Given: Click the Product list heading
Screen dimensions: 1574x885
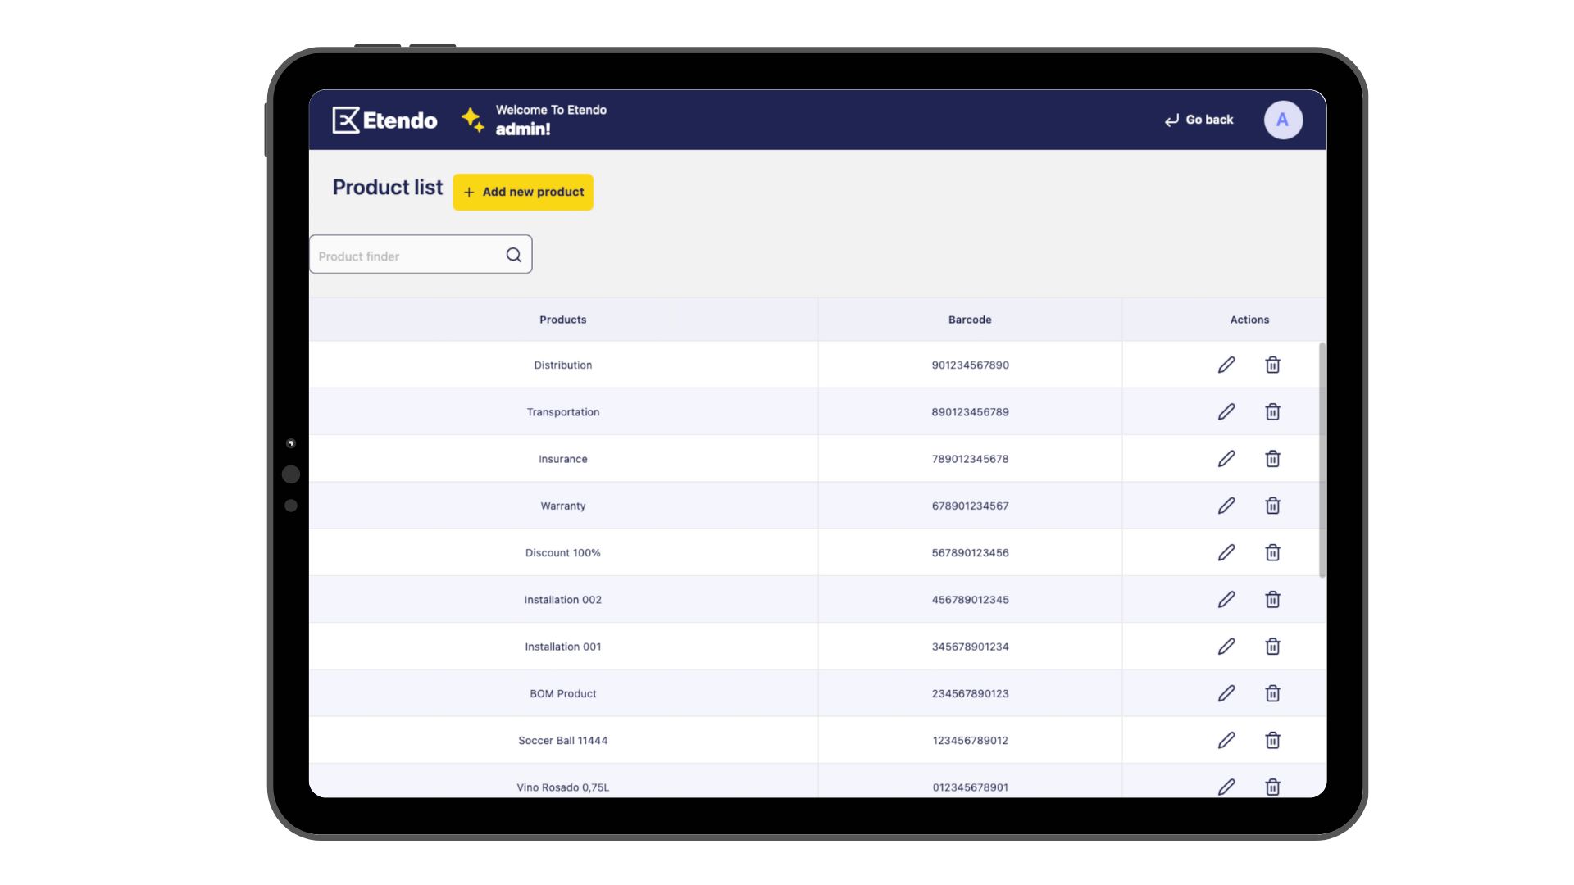Looking at the screenshot, I should pyautogui.click(x=387, y=188).
